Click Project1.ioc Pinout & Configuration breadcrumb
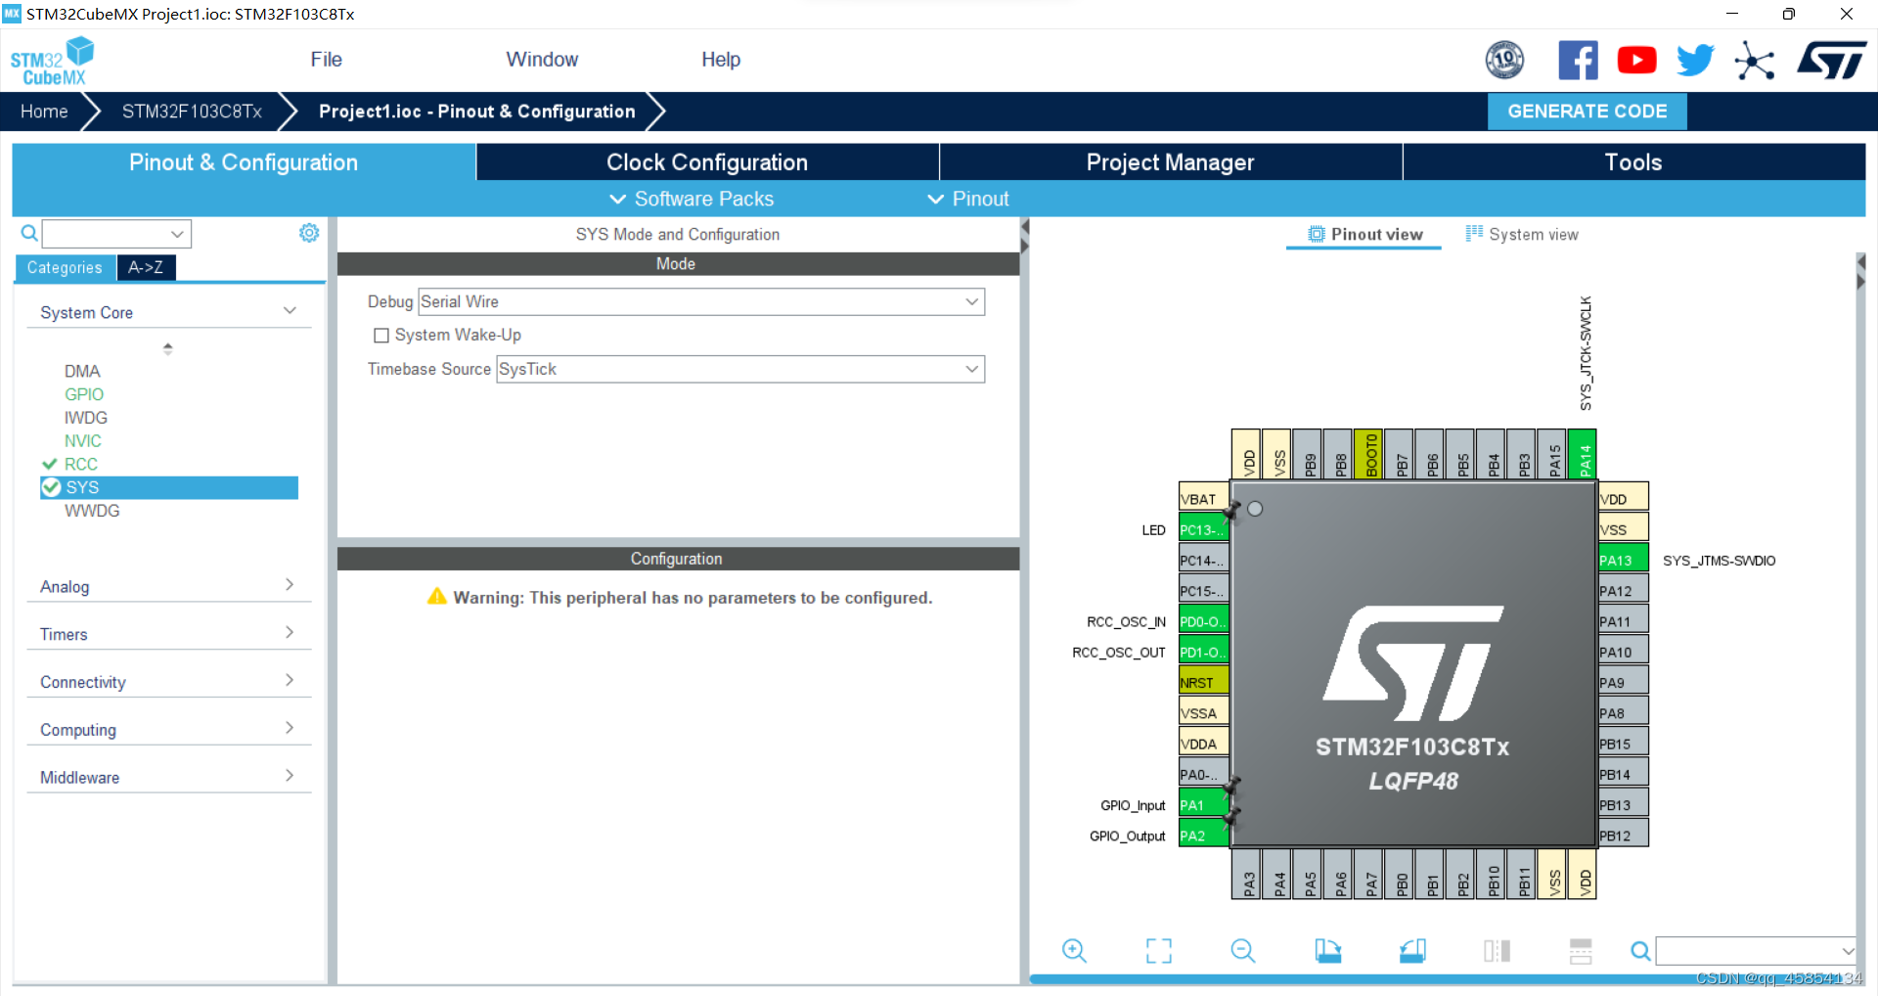 tap(476, 112)
